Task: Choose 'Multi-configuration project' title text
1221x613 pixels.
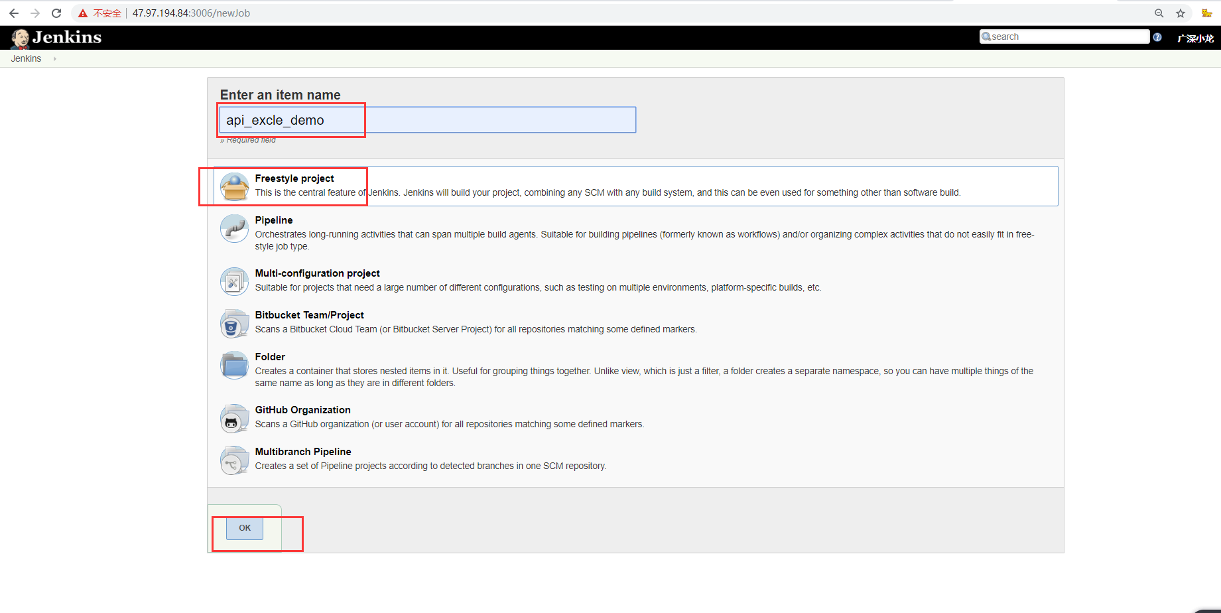Action: tap(318, 273)
